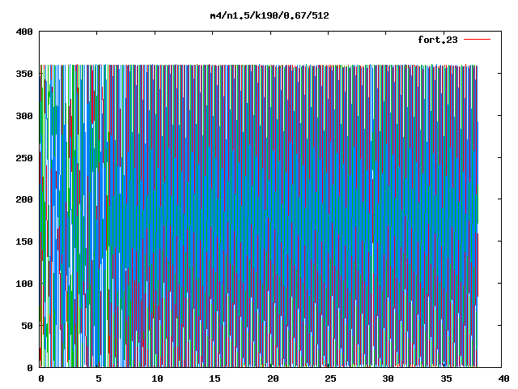
Task: Click the y-axis label 350
Action: (24, 74)
